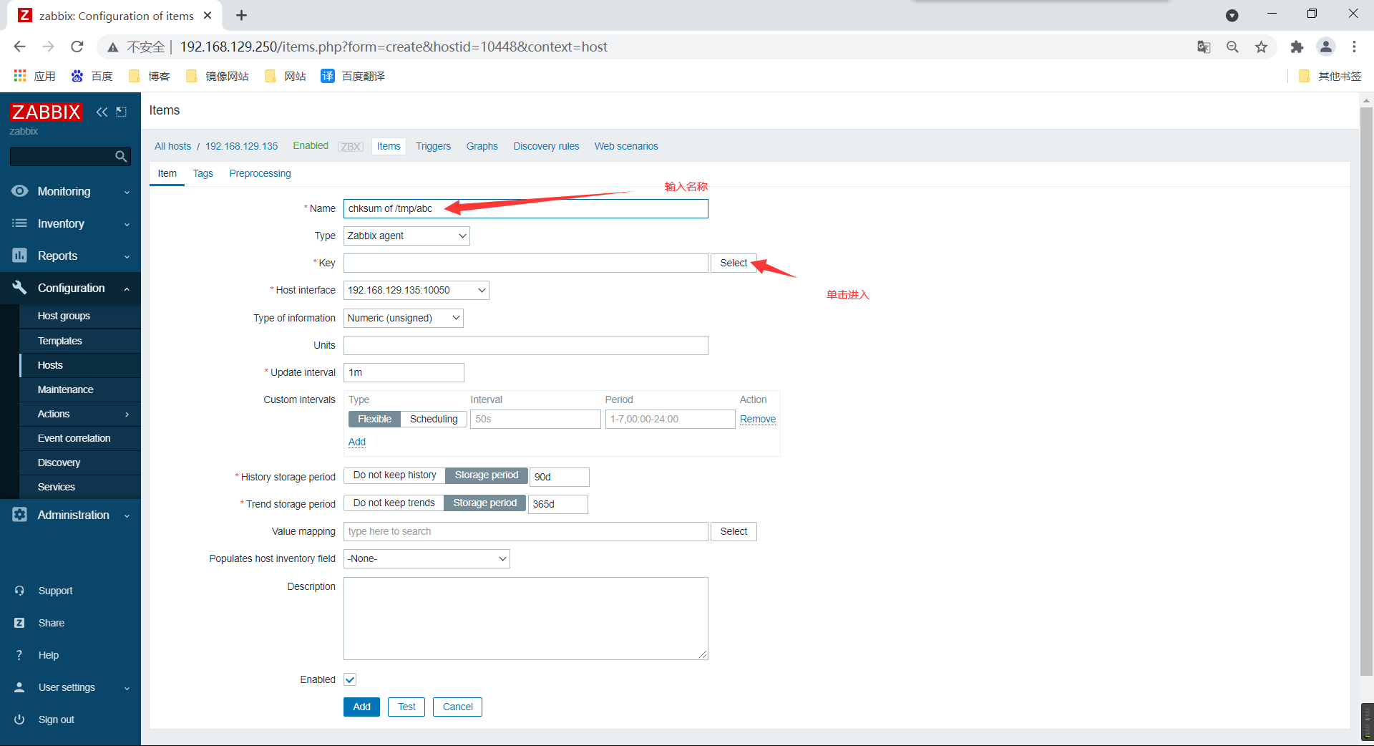This screenshot has height=746, width=1374.
Task: Click the Share Z icon
Action: [20, 623]
